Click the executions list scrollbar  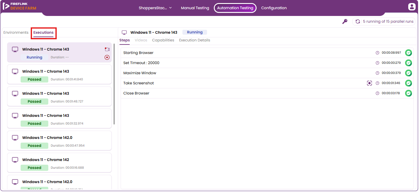tap(114, 84)
